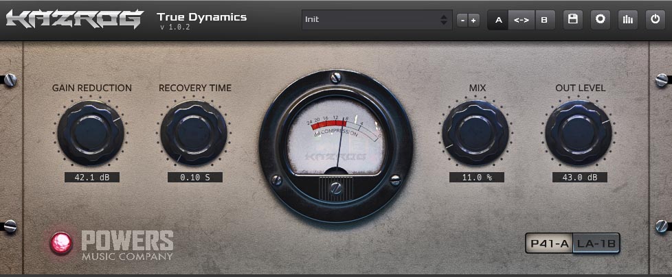This screenshot has height=277, width=672.
Task: Click the save preset floppy disk icon
Action: (572, 20)
